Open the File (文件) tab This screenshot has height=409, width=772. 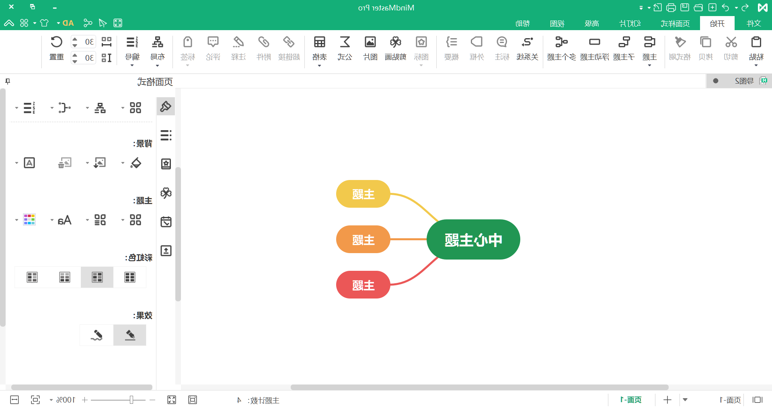pos(754,23)
